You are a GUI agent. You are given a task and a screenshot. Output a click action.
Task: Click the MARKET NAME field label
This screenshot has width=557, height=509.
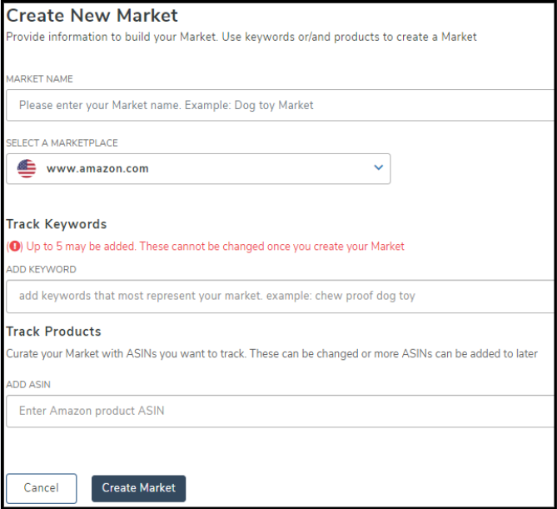point(39,79)
